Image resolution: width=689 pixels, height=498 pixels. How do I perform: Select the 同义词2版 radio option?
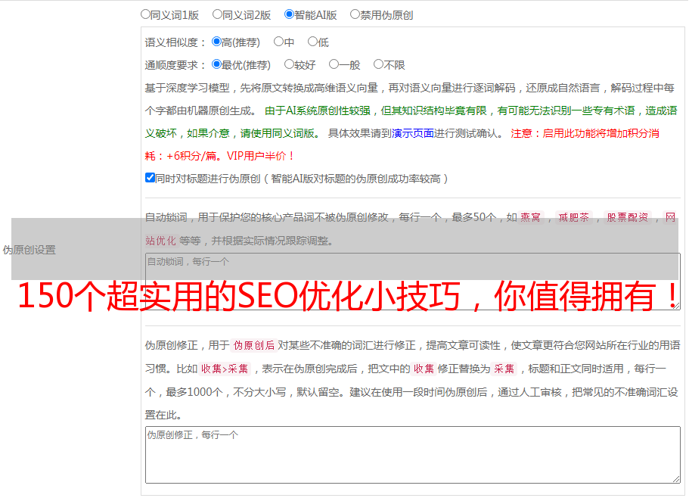tap(217, 14)
